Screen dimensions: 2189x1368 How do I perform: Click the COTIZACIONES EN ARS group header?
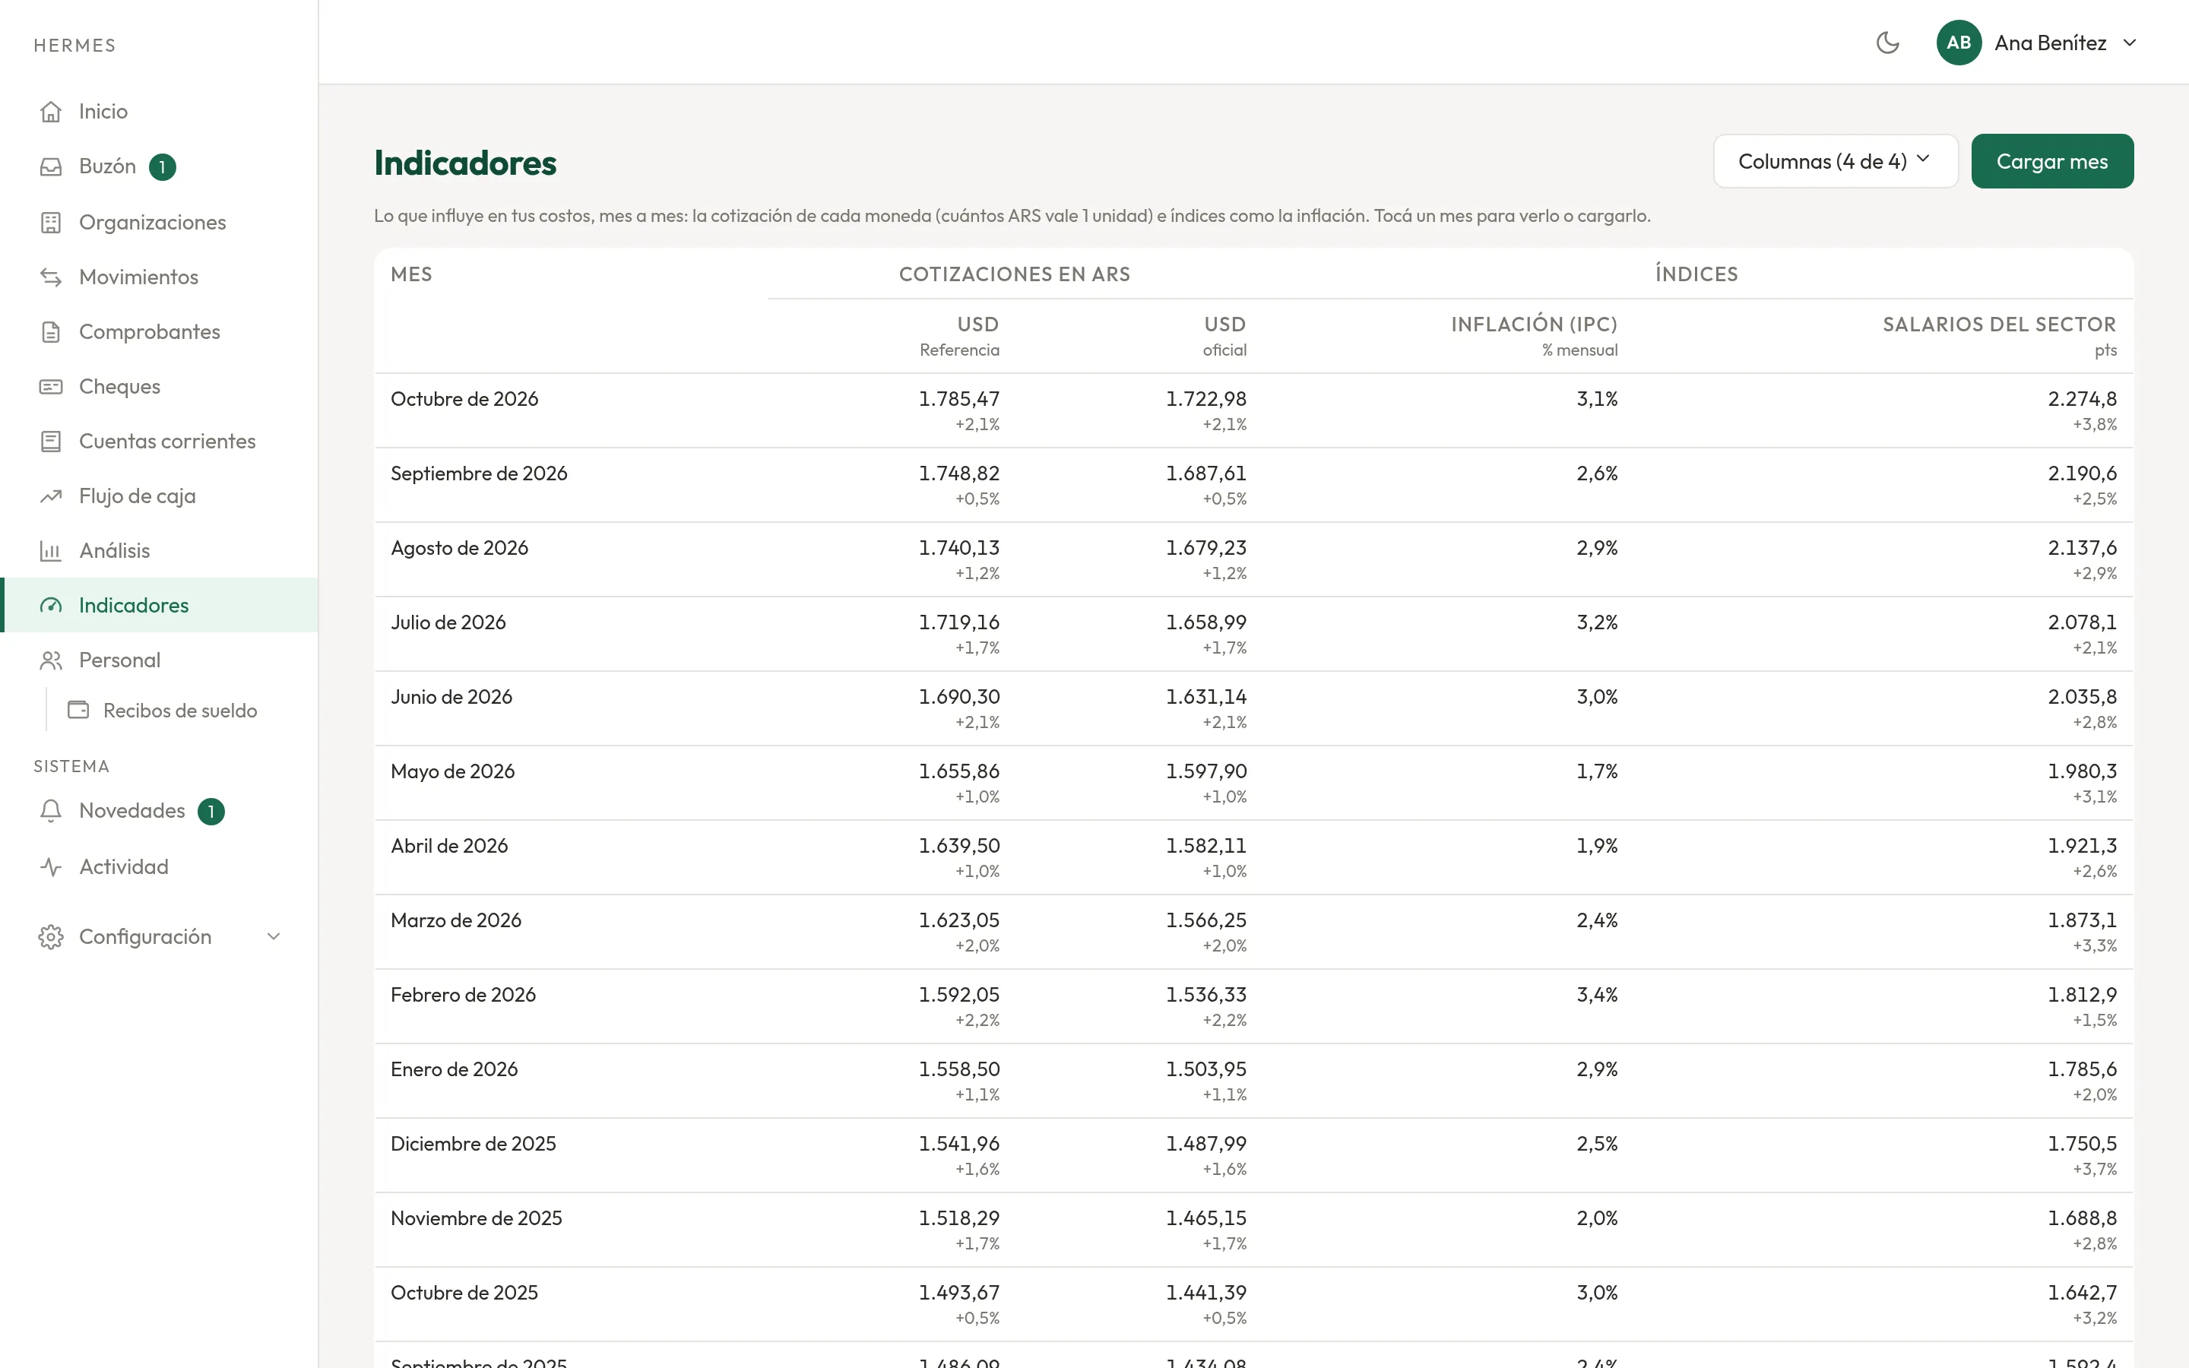[x=1014, y=274]
